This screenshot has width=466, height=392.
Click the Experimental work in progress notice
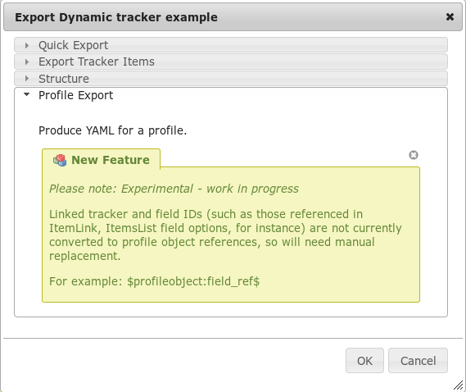(174, 189)
